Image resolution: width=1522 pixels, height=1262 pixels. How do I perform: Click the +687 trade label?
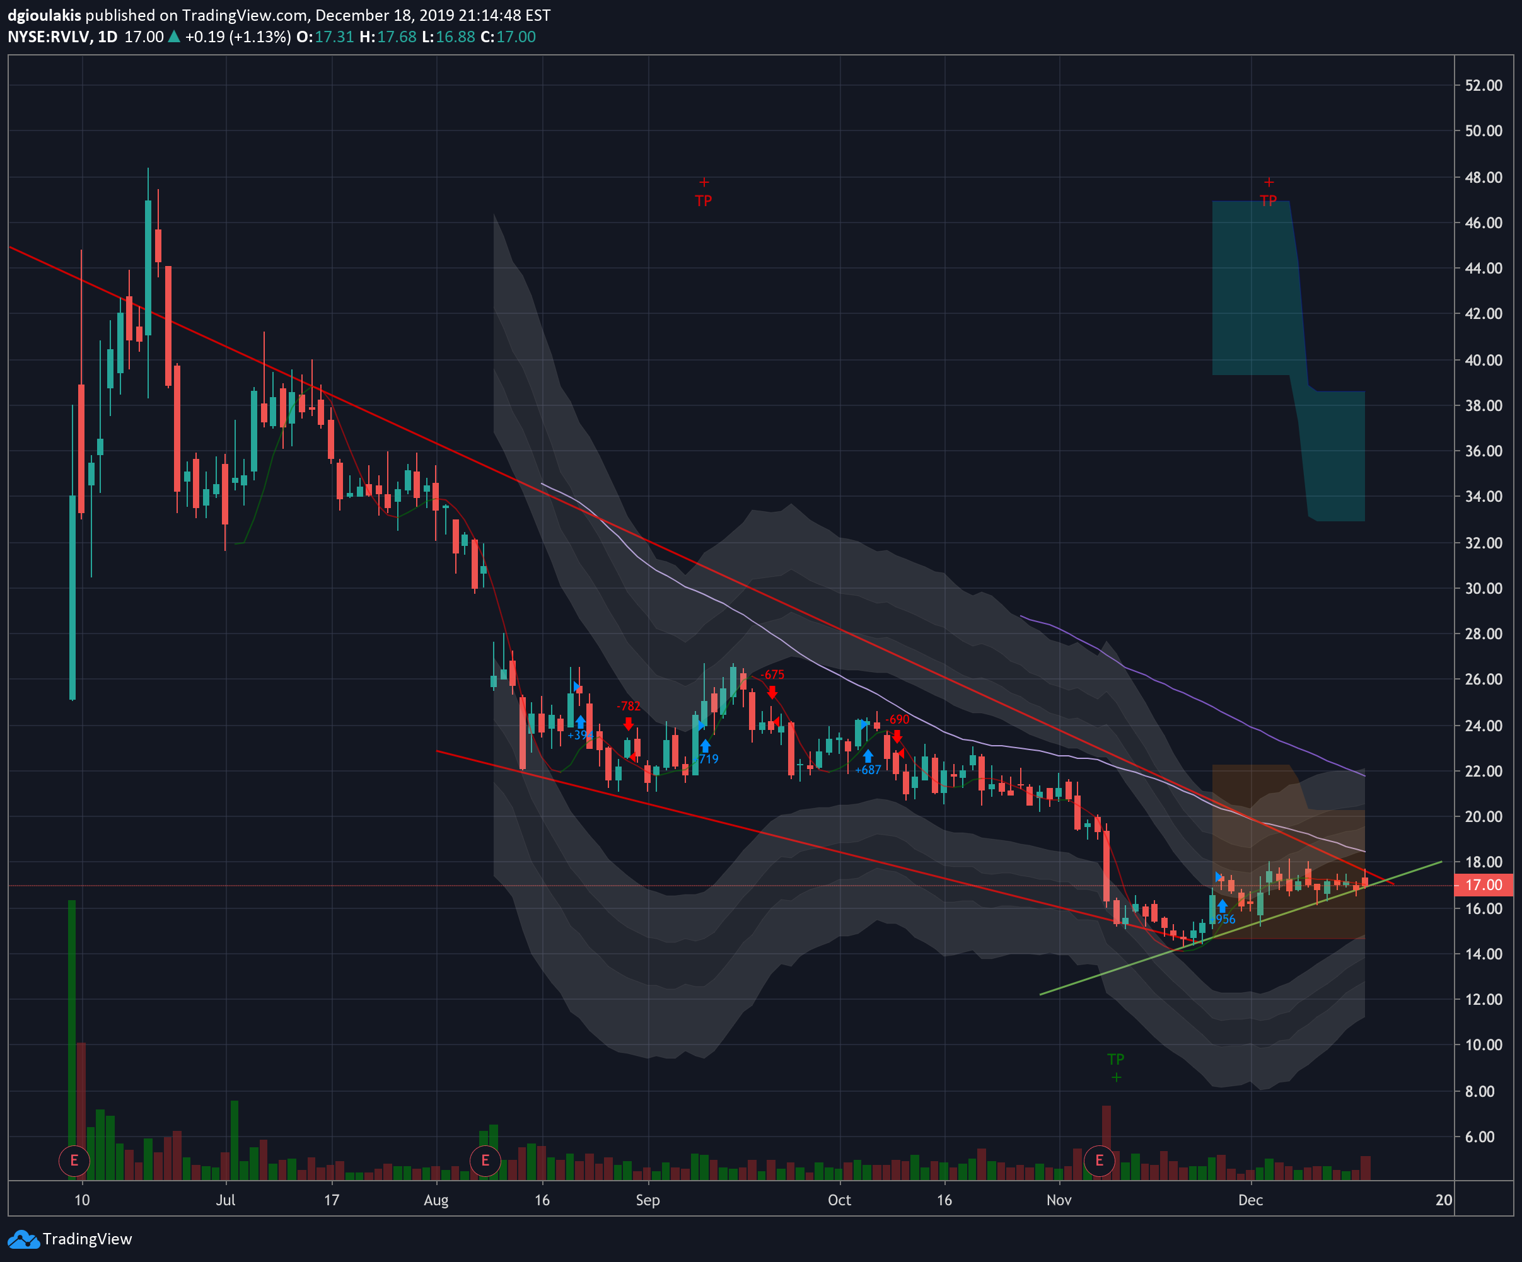tap(868, 770)
